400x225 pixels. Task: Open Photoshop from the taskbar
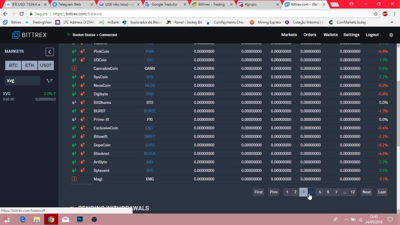[80, 219]
